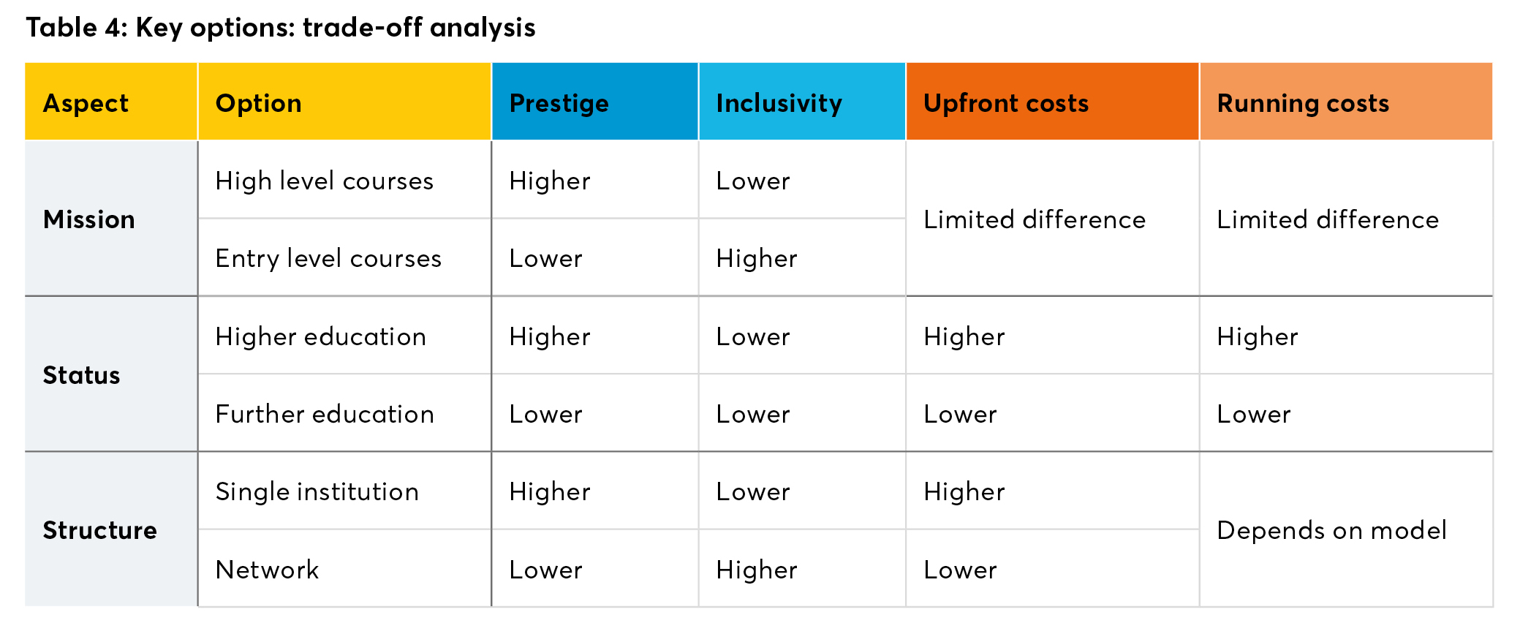
Task: Select the "Entry level courses" option cell
Action: click(328, 258)
